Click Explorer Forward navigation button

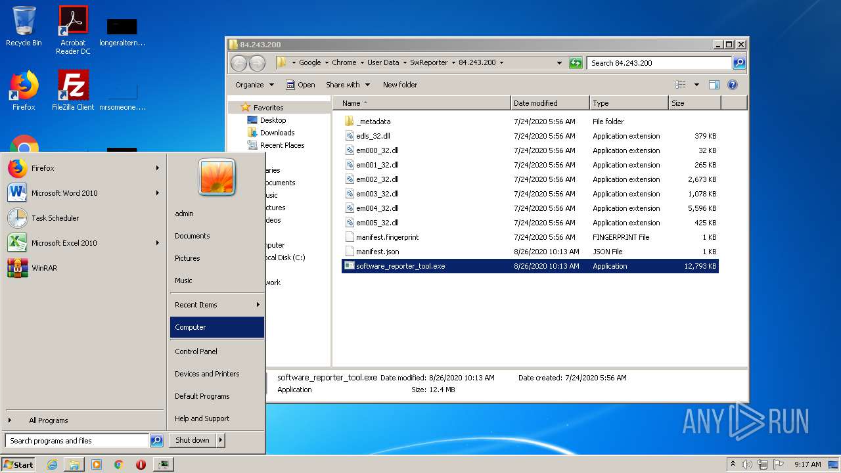point(258,63)
